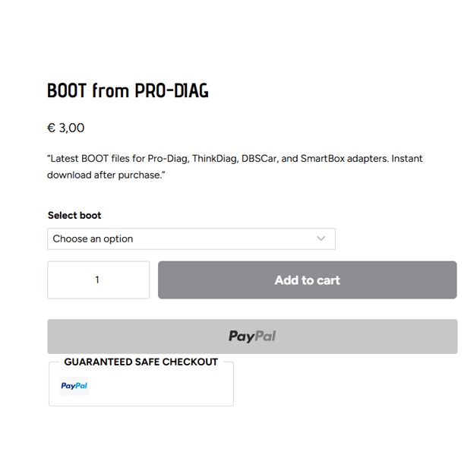
Task: Click the word 'ThinkDiag' in description
Action: (214, 159)
